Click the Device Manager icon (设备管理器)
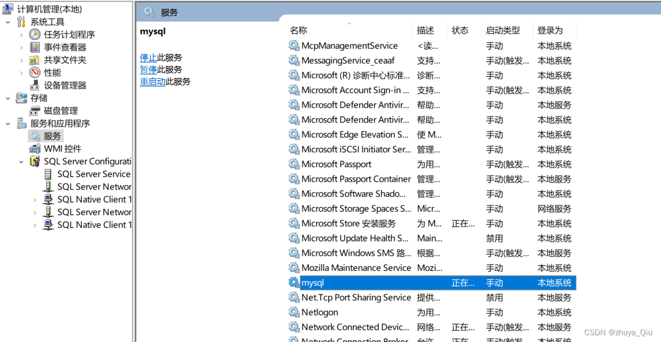 (34, 85)
